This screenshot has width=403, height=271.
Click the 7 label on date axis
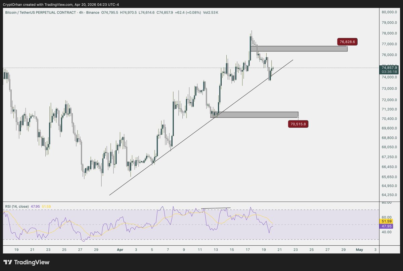[168, 250]
